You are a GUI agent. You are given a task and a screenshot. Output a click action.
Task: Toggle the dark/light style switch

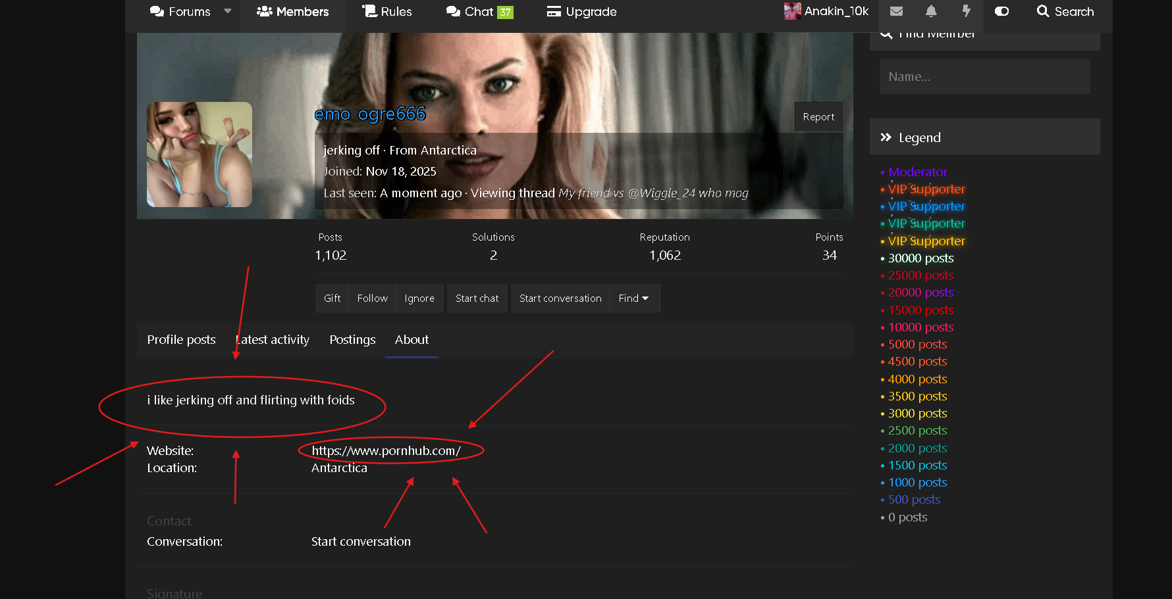(1001, 11)
